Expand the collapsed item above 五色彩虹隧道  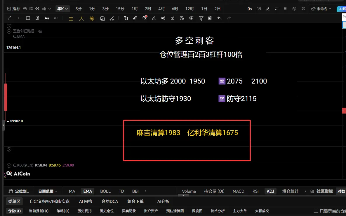click(9, 26)
